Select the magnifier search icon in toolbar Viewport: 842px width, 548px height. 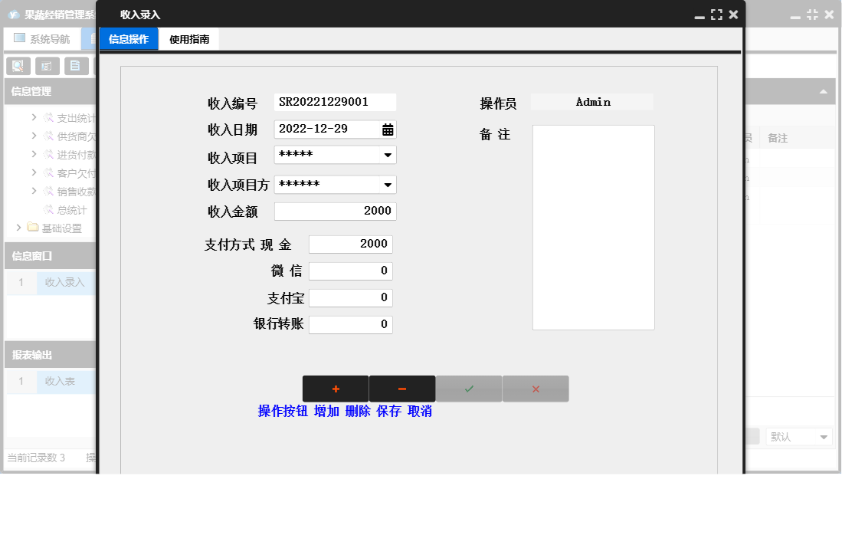click(17, 66)
